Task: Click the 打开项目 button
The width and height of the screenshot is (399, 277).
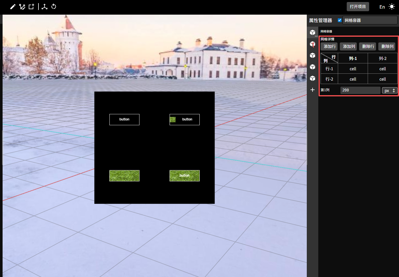Action: (358, 7)
